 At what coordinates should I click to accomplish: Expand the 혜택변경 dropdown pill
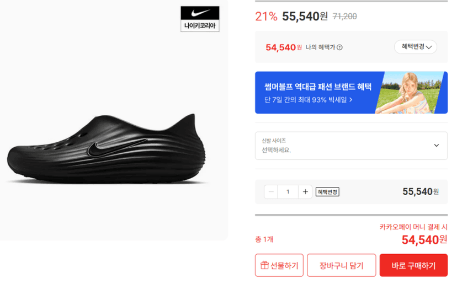(415, 47)
